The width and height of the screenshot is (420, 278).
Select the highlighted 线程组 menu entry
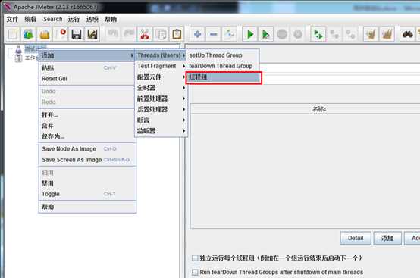(x=224, y=77)
